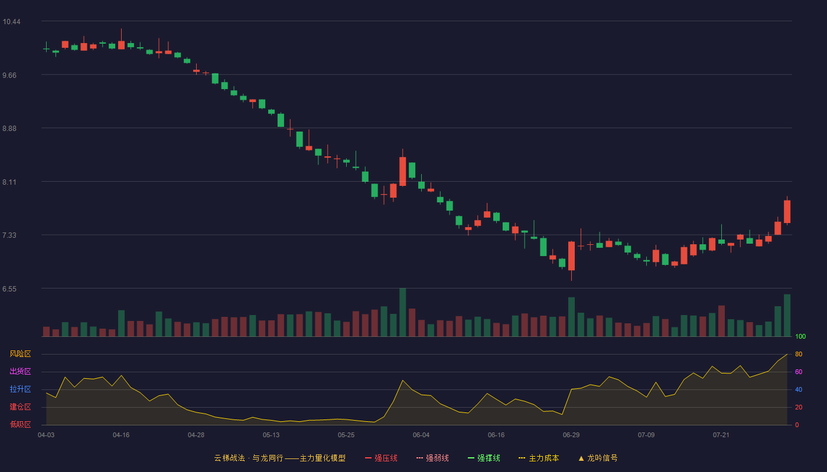Screen dimensions: 827x472
Task: Click indicator axis value 20
Action: click(799, 407)
